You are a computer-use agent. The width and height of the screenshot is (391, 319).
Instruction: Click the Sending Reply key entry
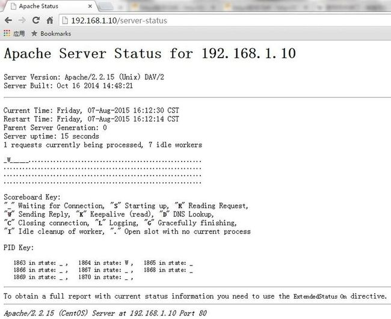37,214
